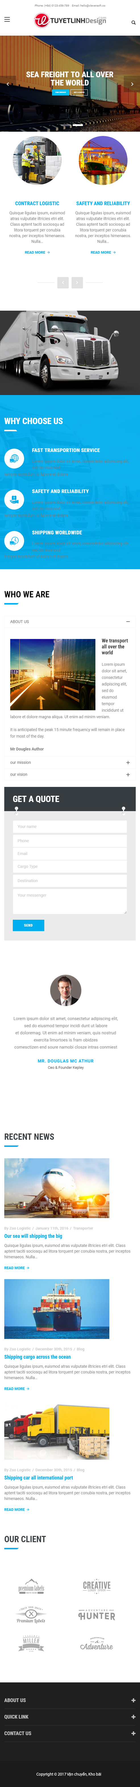This screenshot has height=1787, width=140.
Task: Go to the next hero slide arrow
Action: click(x=132, y=84)
